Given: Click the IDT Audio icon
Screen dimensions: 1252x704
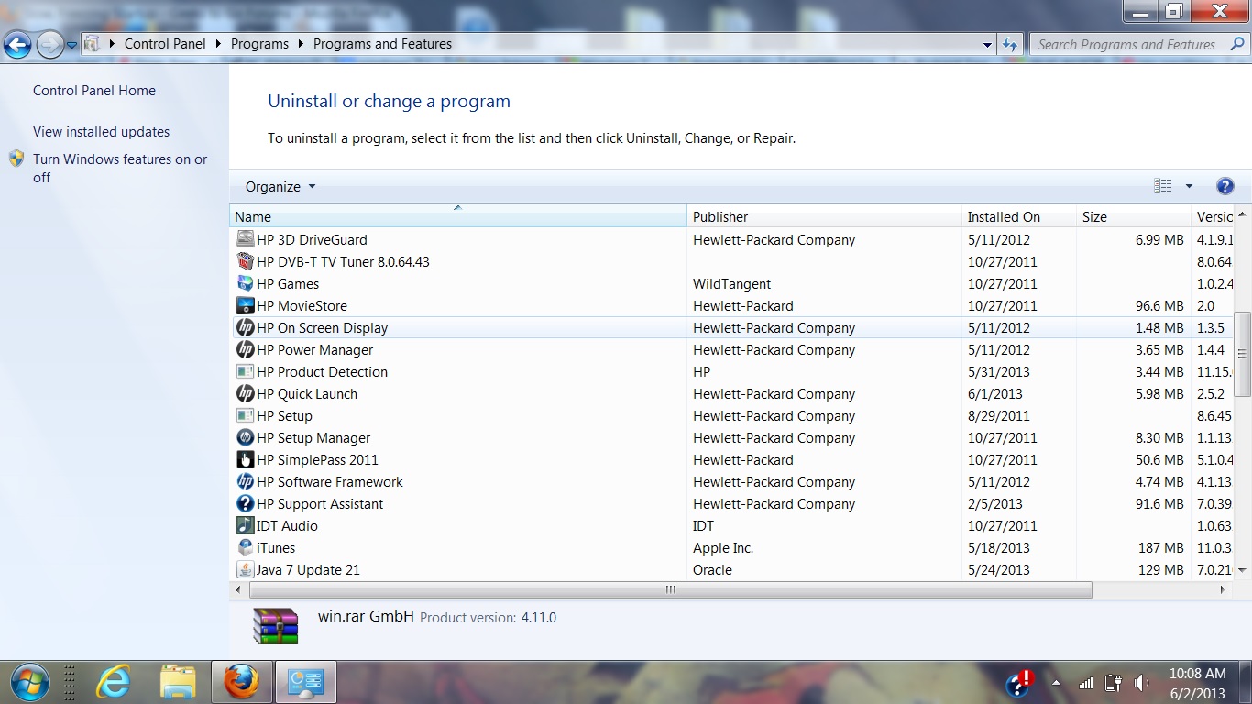Looking at the screenshot, I should (245, 525).
